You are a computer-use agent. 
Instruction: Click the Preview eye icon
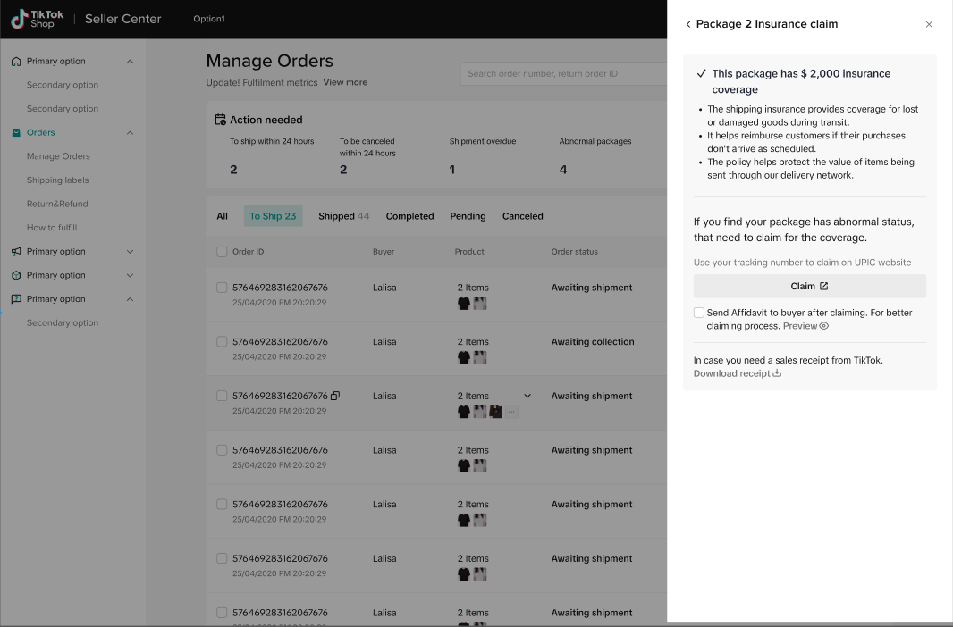coord(824,326)
